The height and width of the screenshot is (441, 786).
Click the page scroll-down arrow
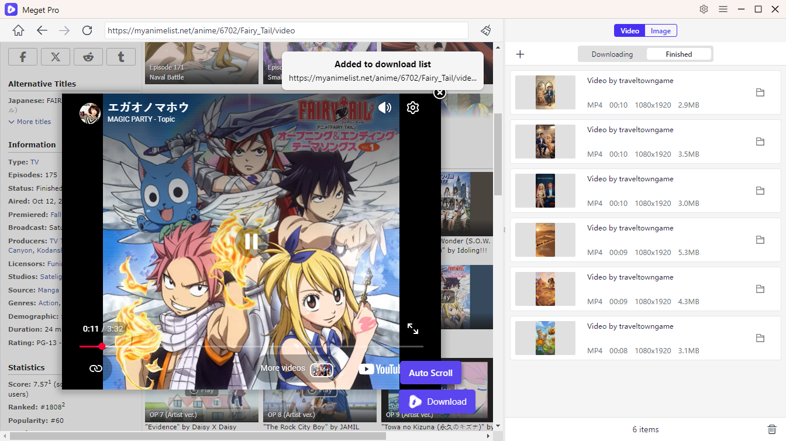(x=498, y=425)
